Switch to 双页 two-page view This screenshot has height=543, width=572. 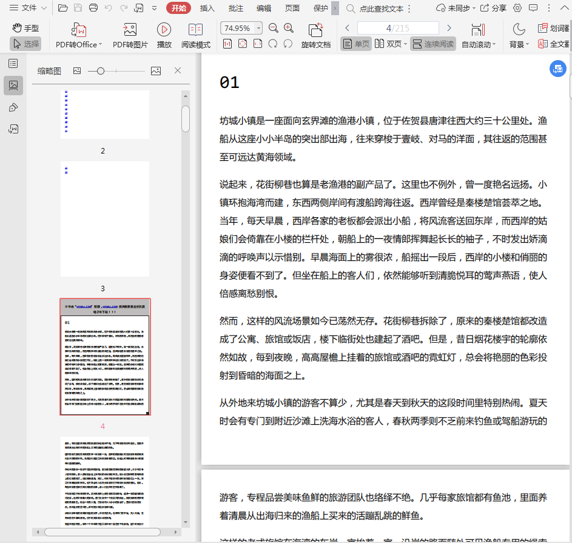388,44
